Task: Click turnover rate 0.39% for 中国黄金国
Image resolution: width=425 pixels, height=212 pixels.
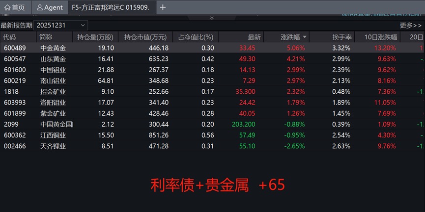Action: coord(341,125)
